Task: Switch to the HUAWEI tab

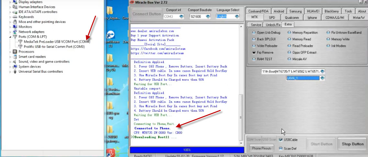Action: point(313,11)
